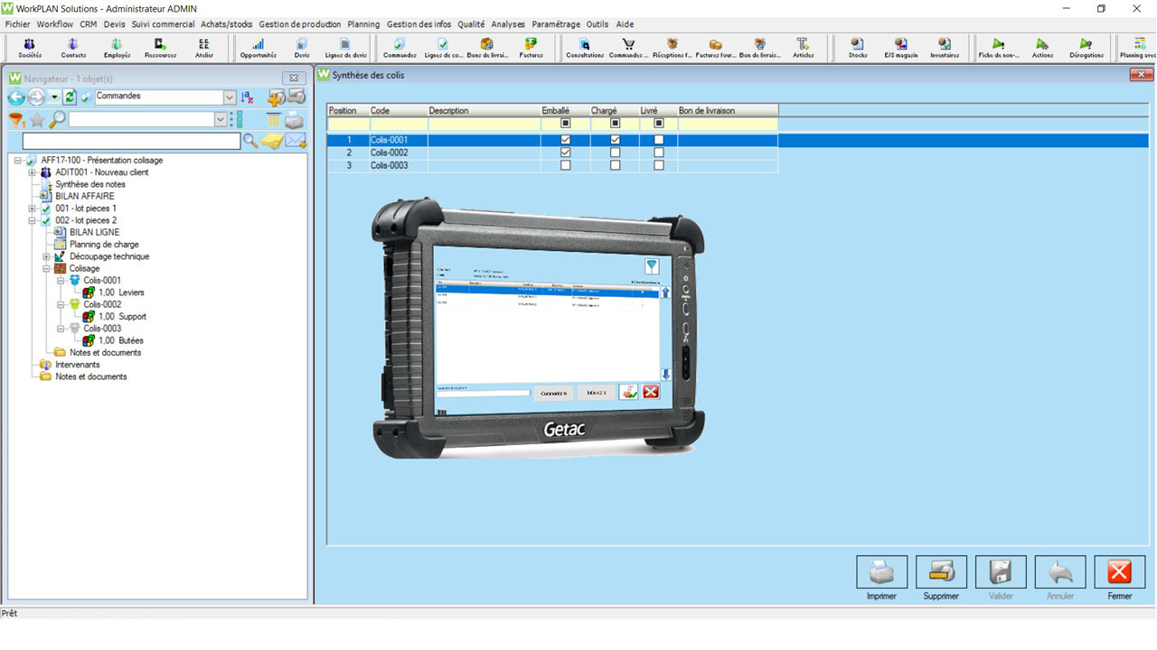
Task: Expand the ADIT001 - Nouveau client node
Action: [33, 172]
